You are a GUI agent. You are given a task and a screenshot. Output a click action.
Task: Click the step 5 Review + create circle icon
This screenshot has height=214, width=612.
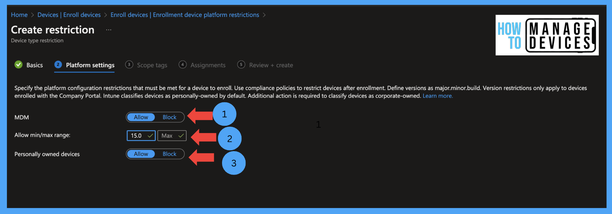point(241,64)
